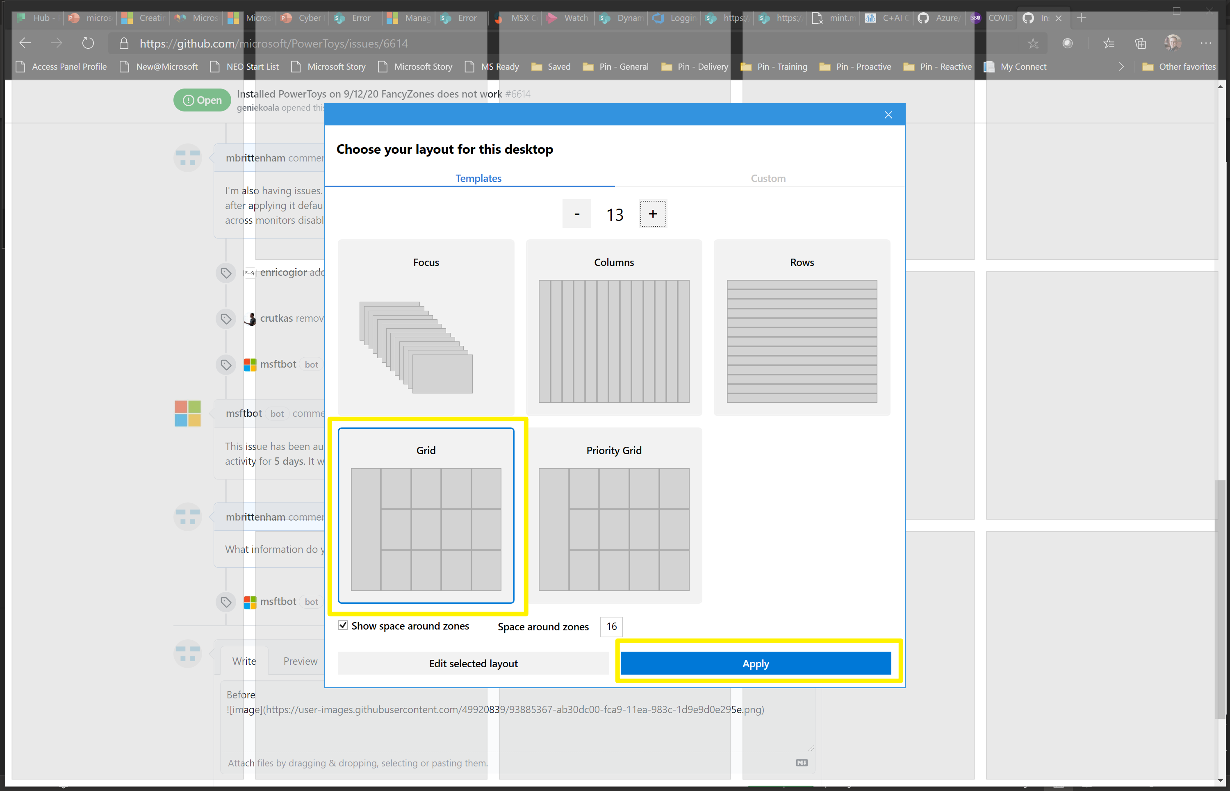Viewport: 1230px width, 791px height.
Task: Click the Markdown icon in comment box
Action: (x=802, y=763)
